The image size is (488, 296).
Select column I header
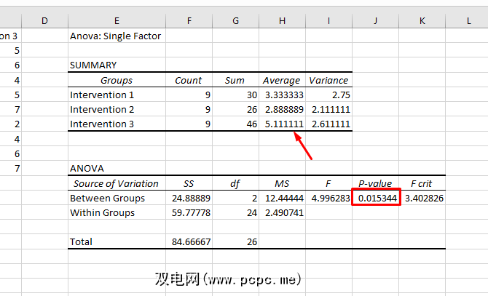point(328,21)
